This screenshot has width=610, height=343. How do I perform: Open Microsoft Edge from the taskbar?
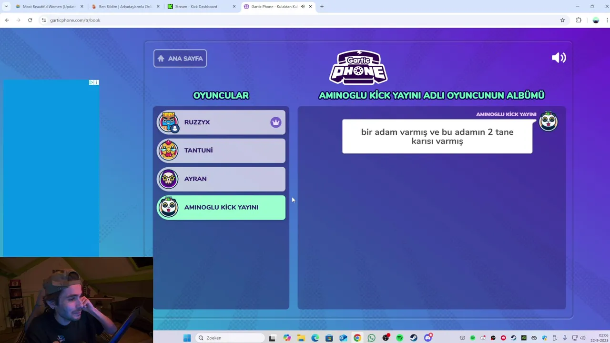click(315, 338)
